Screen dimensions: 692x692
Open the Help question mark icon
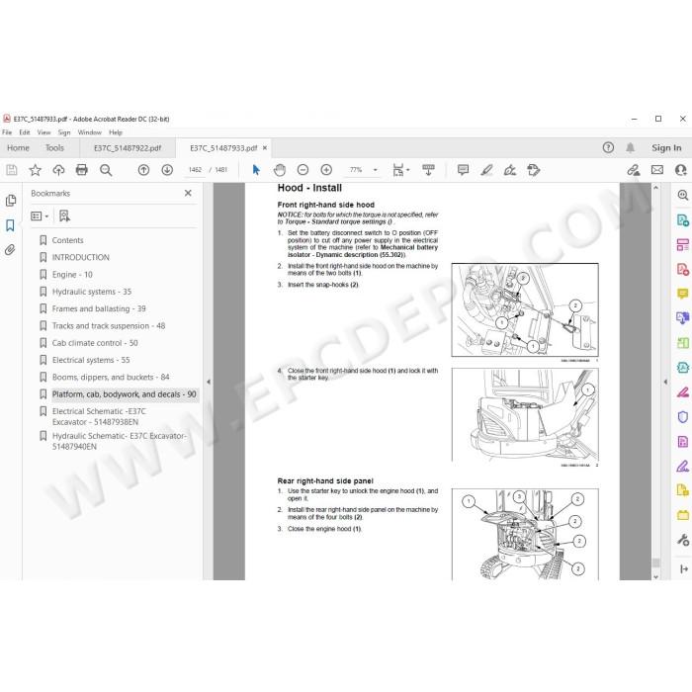608,148
